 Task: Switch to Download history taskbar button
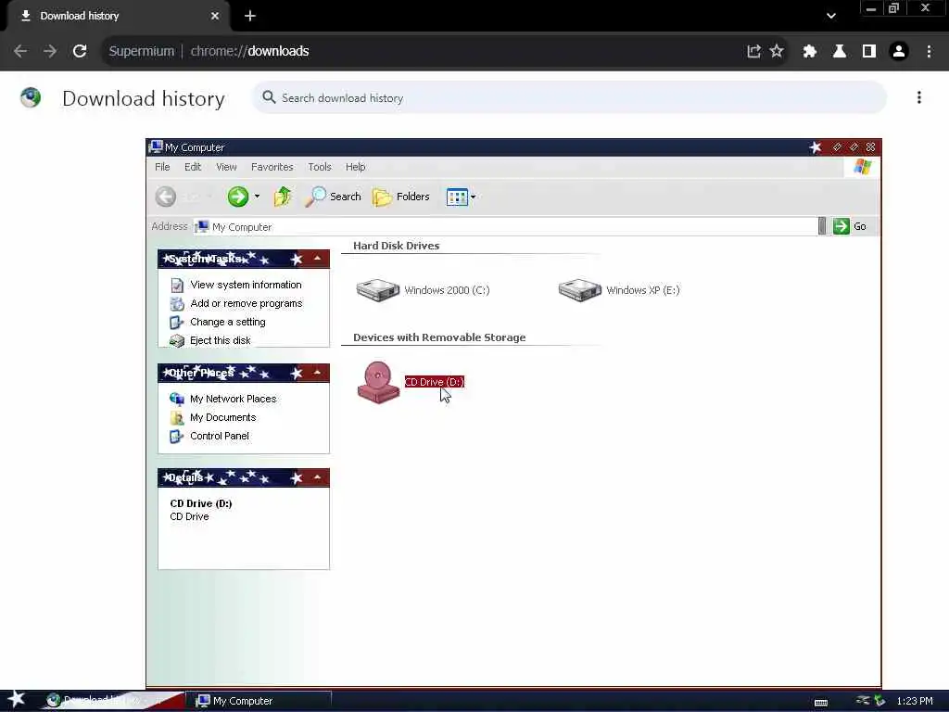[112, 701]
